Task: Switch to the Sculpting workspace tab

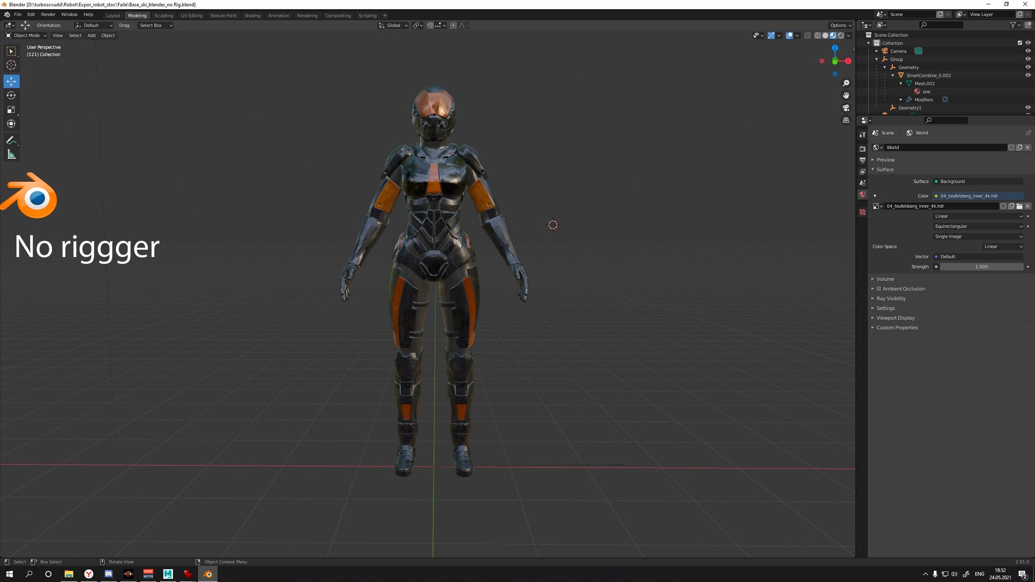Action: [x=163, y=16]
